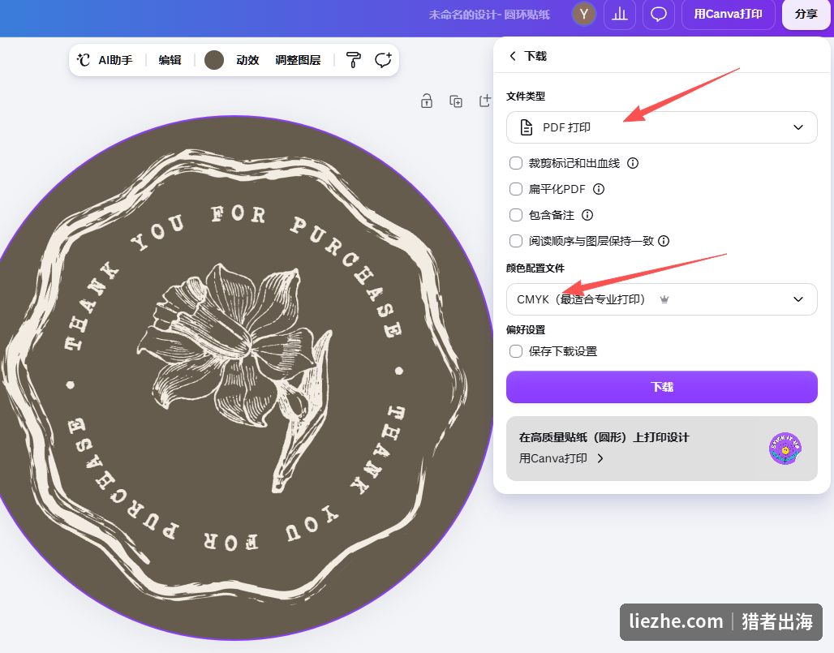The image size is (834, 653).
Task: Open the AI助手 magic assistant
Action: pos(105,60)
